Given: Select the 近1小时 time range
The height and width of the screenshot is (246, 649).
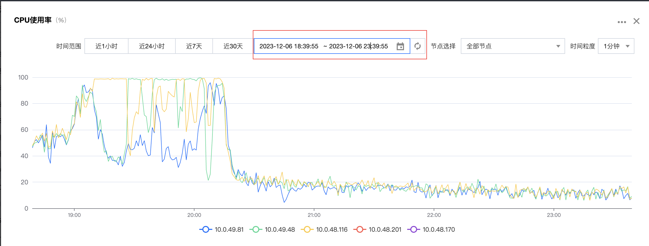Looking at the screenshot, I should click(106, 46).
